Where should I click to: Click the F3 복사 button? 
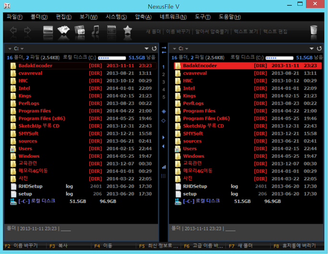click(x=59, y=246)
